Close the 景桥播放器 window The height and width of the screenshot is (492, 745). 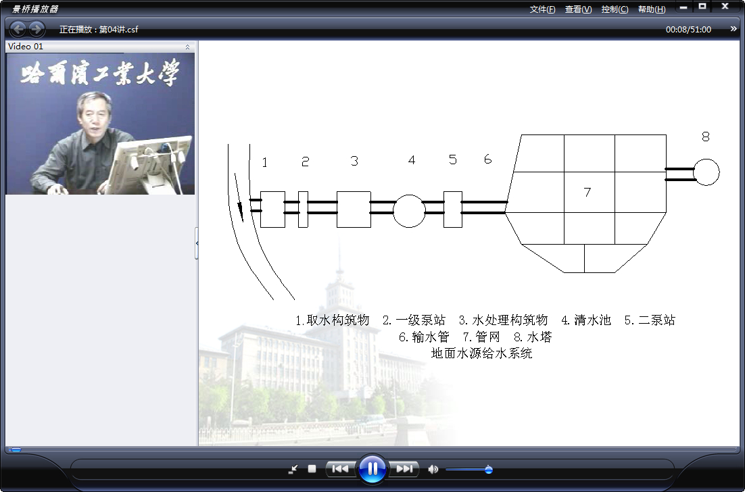pos(725,7)
